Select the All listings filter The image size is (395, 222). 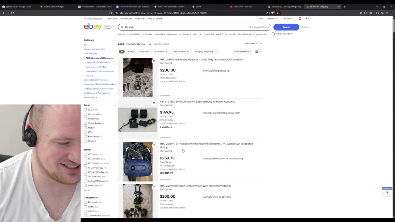[122, 51]
